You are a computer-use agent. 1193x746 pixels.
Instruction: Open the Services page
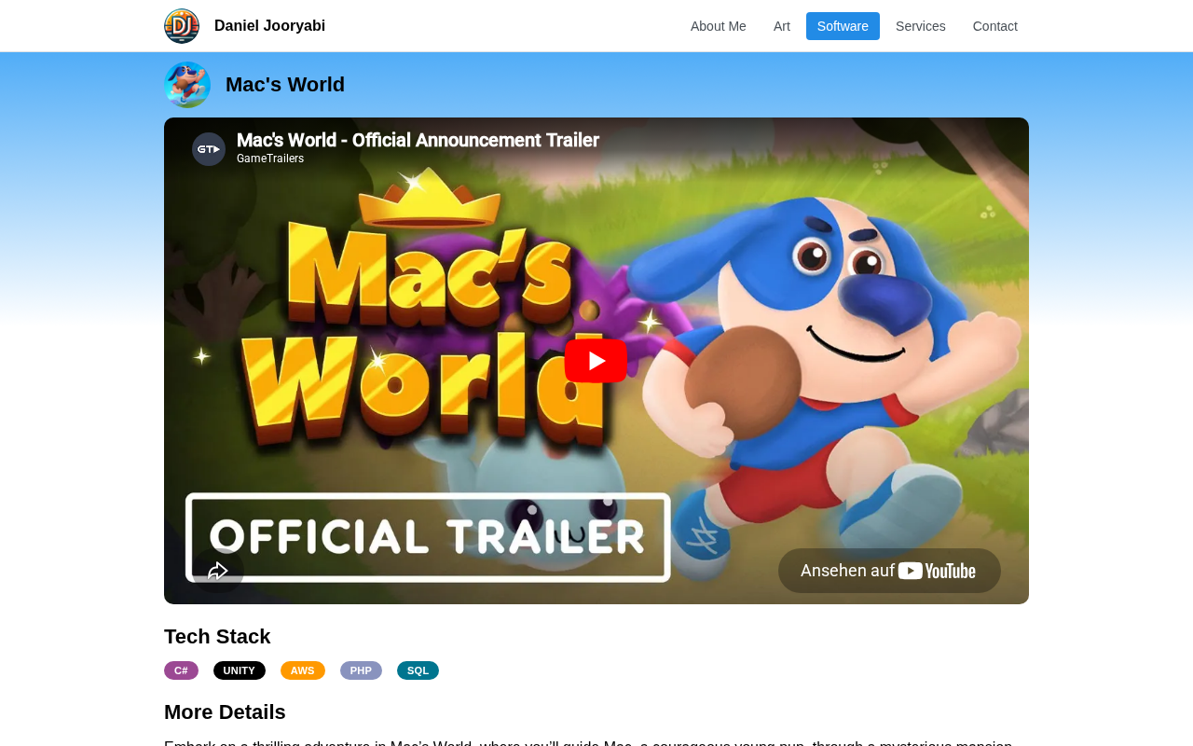coord(921,26)
